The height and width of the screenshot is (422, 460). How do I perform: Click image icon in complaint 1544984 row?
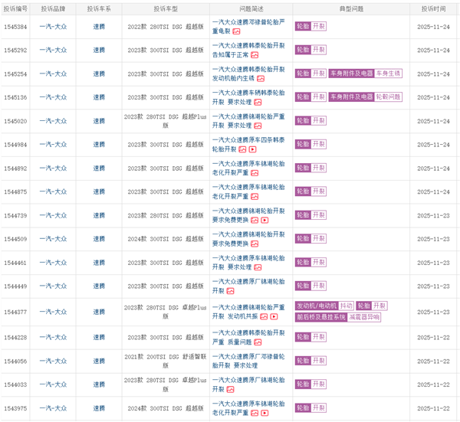[242, 149]
